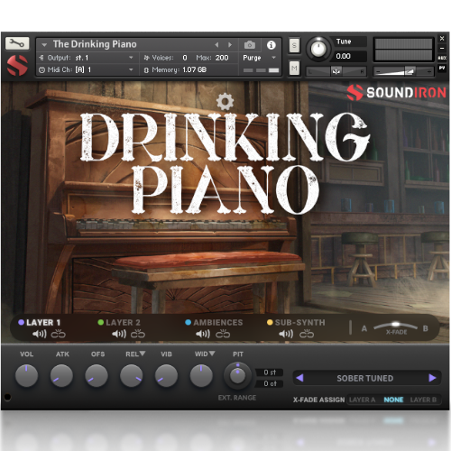The width and height of the screenshot is (451, 451).
Task: Click the Soundiron brand logo over artwork
Action: (396, 92)
